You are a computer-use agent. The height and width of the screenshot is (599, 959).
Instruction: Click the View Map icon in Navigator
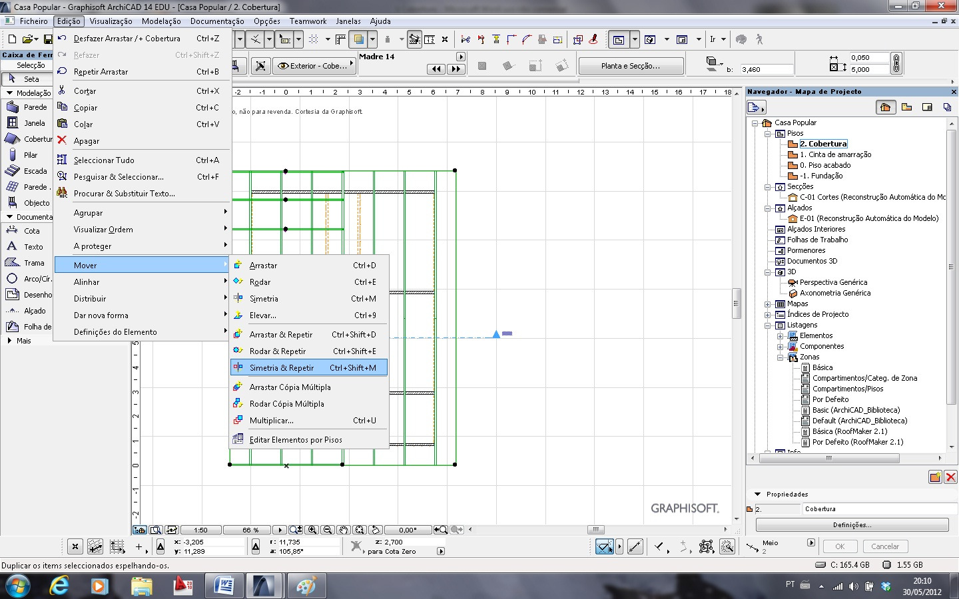[x=906, y=106]
